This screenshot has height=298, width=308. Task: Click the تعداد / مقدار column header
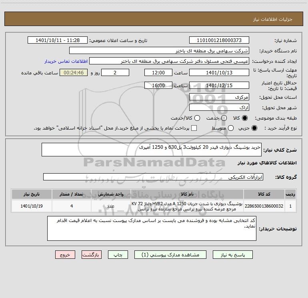pos(72,194)
